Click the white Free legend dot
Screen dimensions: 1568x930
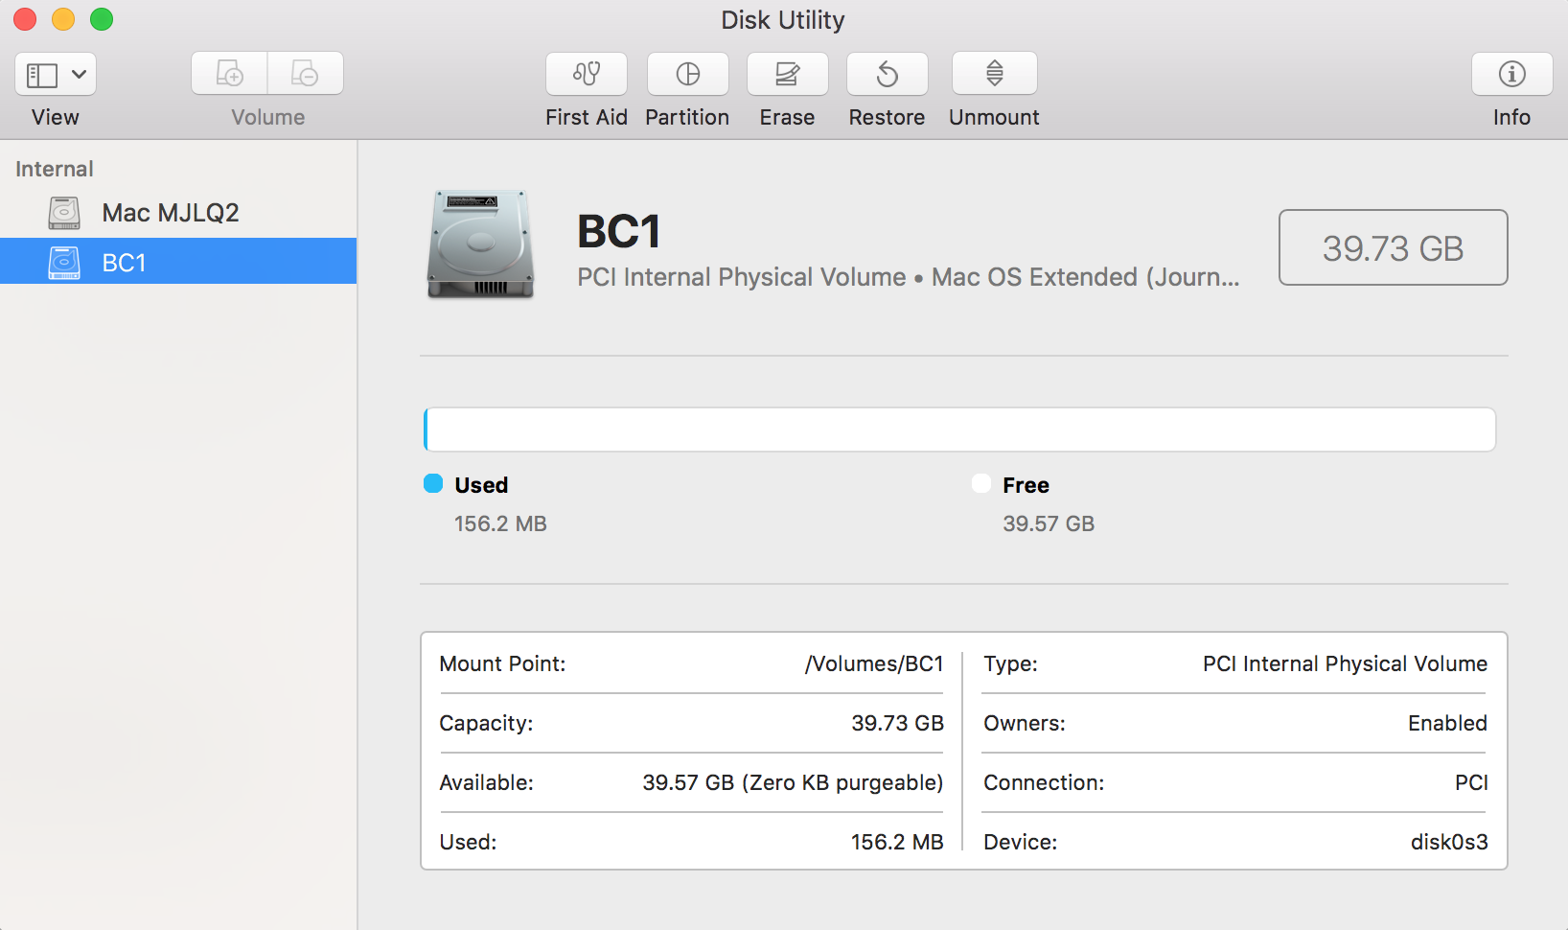(981, 483)
